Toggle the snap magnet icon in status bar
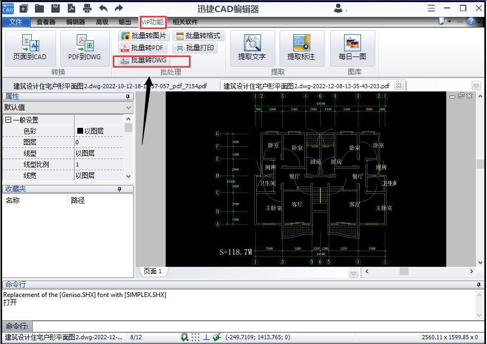 tap(185, 337)
